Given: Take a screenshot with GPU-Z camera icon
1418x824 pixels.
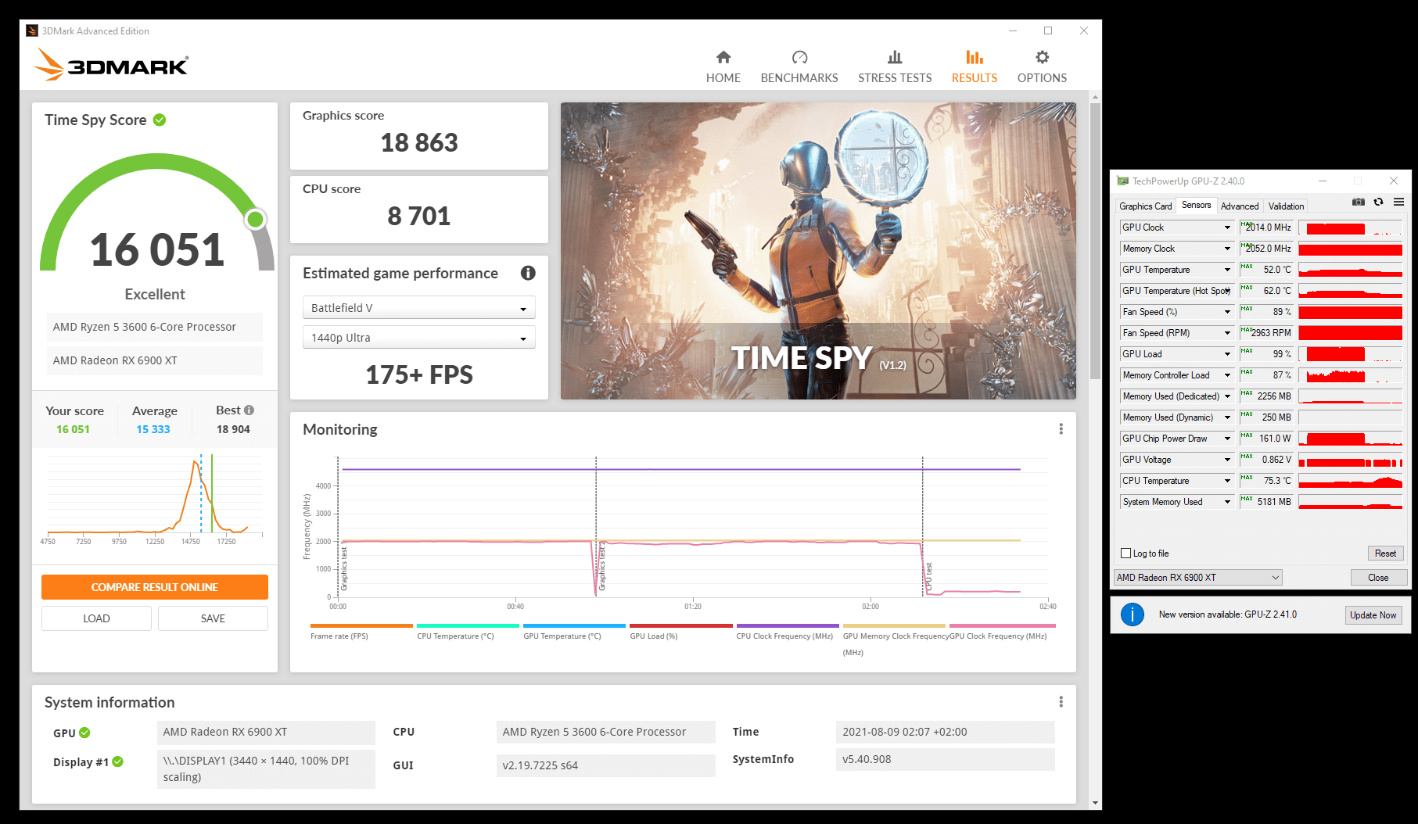Looking at the screenshot, I should pos(1359,202).
